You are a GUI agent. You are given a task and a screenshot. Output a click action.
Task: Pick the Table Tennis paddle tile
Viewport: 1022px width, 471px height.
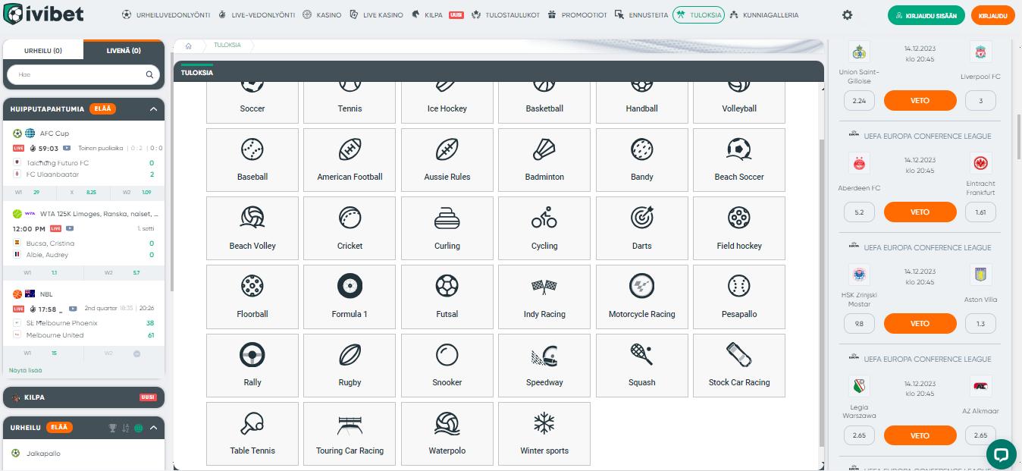tap(252, 434)
